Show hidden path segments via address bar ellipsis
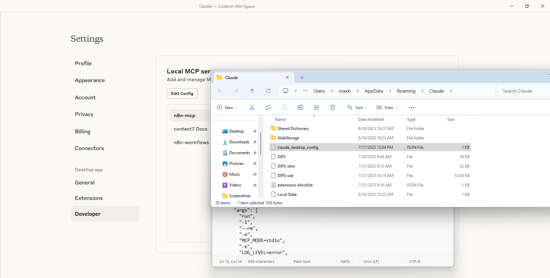This screenshot has width=550, height=278. [x=305, y=91]
